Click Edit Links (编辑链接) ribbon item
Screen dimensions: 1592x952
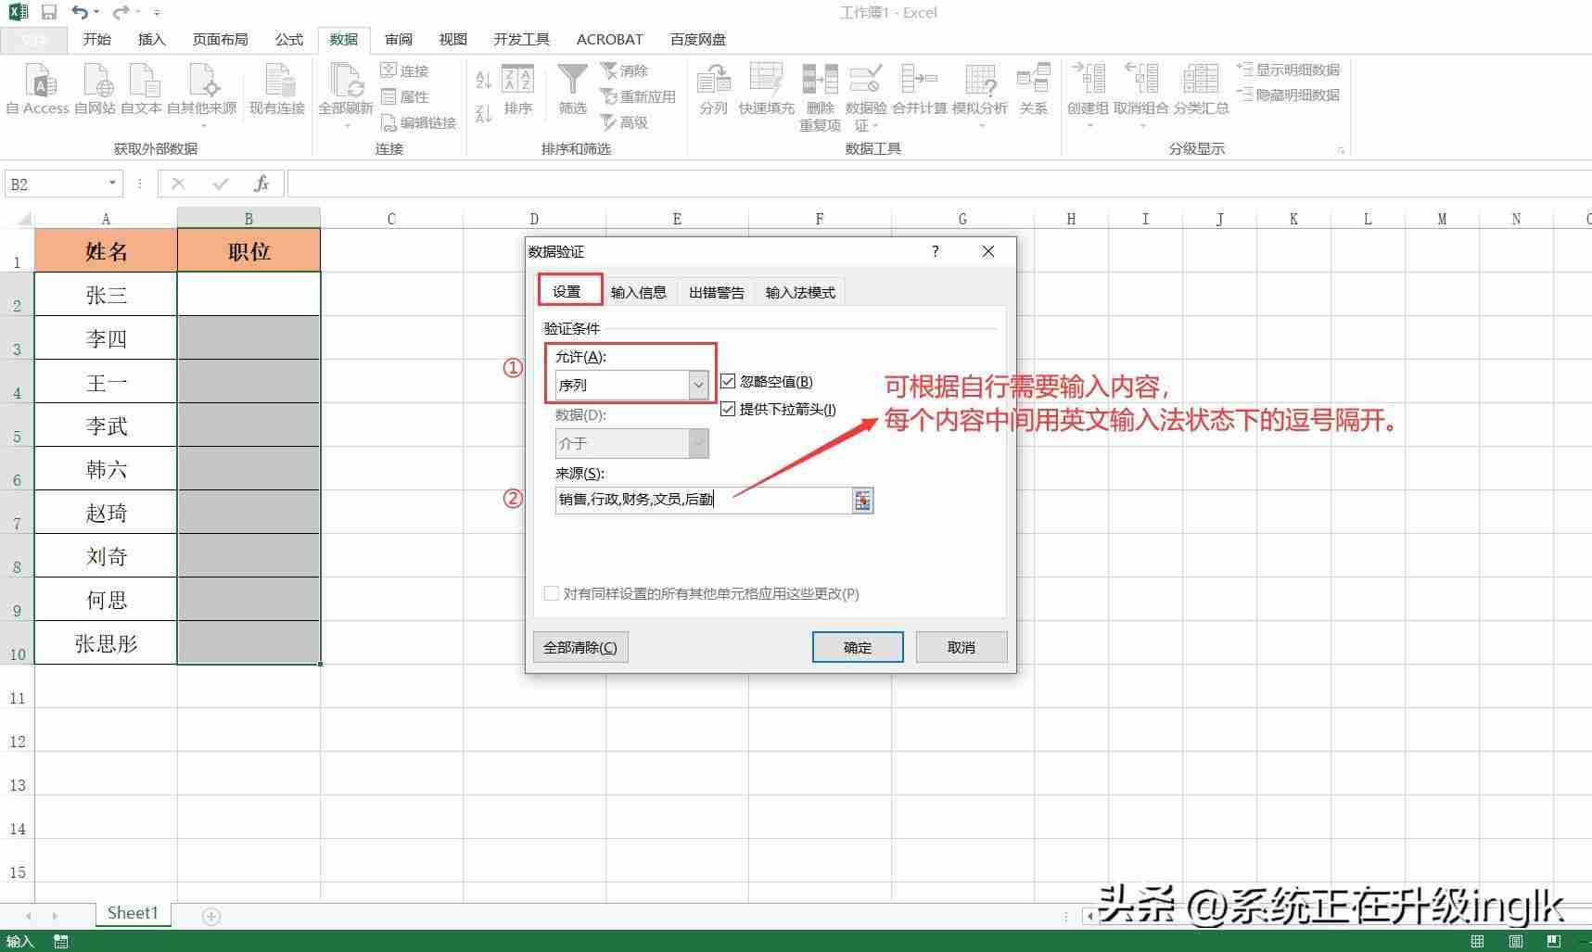(418, 122)
